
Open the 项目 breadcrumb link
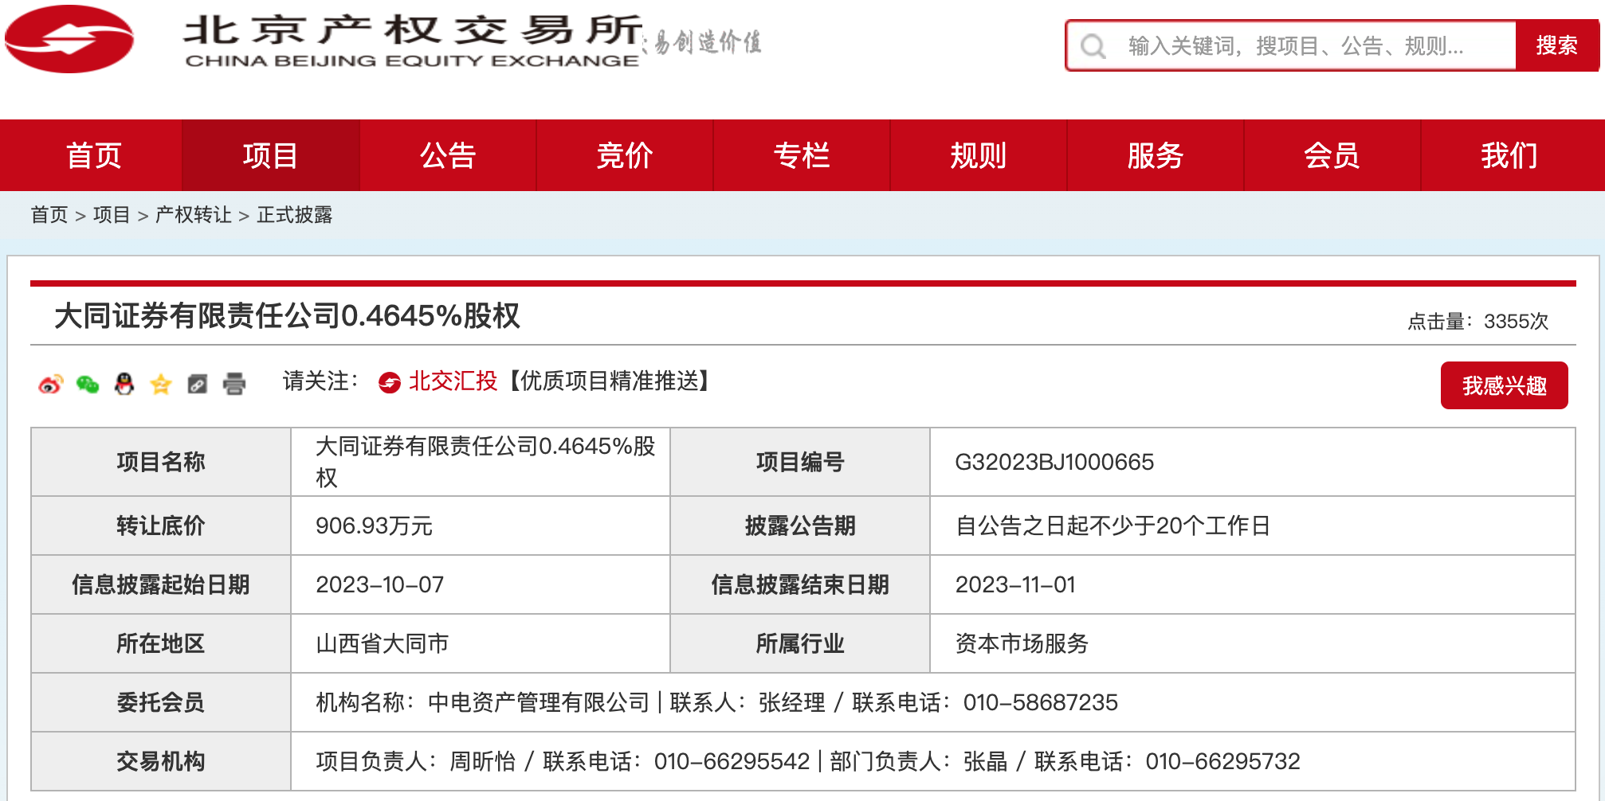click(111, 215)
